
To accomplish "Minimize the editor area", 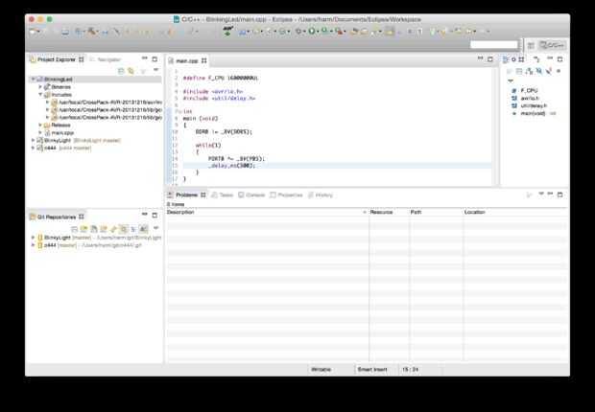I will (480, 58).
